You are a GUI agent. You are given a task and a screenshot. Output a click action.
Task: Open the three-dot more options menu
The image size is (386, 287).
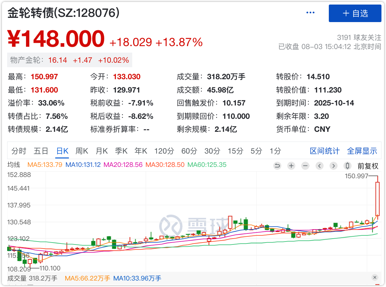[310, 13]
